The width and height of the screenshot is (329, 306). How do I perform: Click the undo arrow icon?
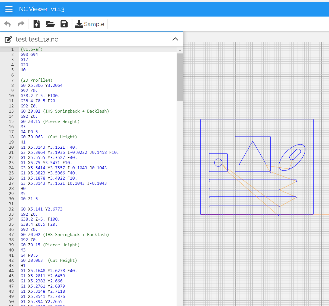point(8,24)
